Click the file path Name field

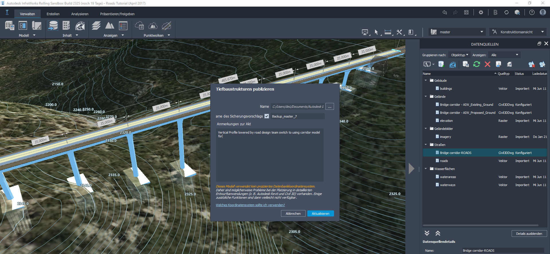[x=298, y=107]
